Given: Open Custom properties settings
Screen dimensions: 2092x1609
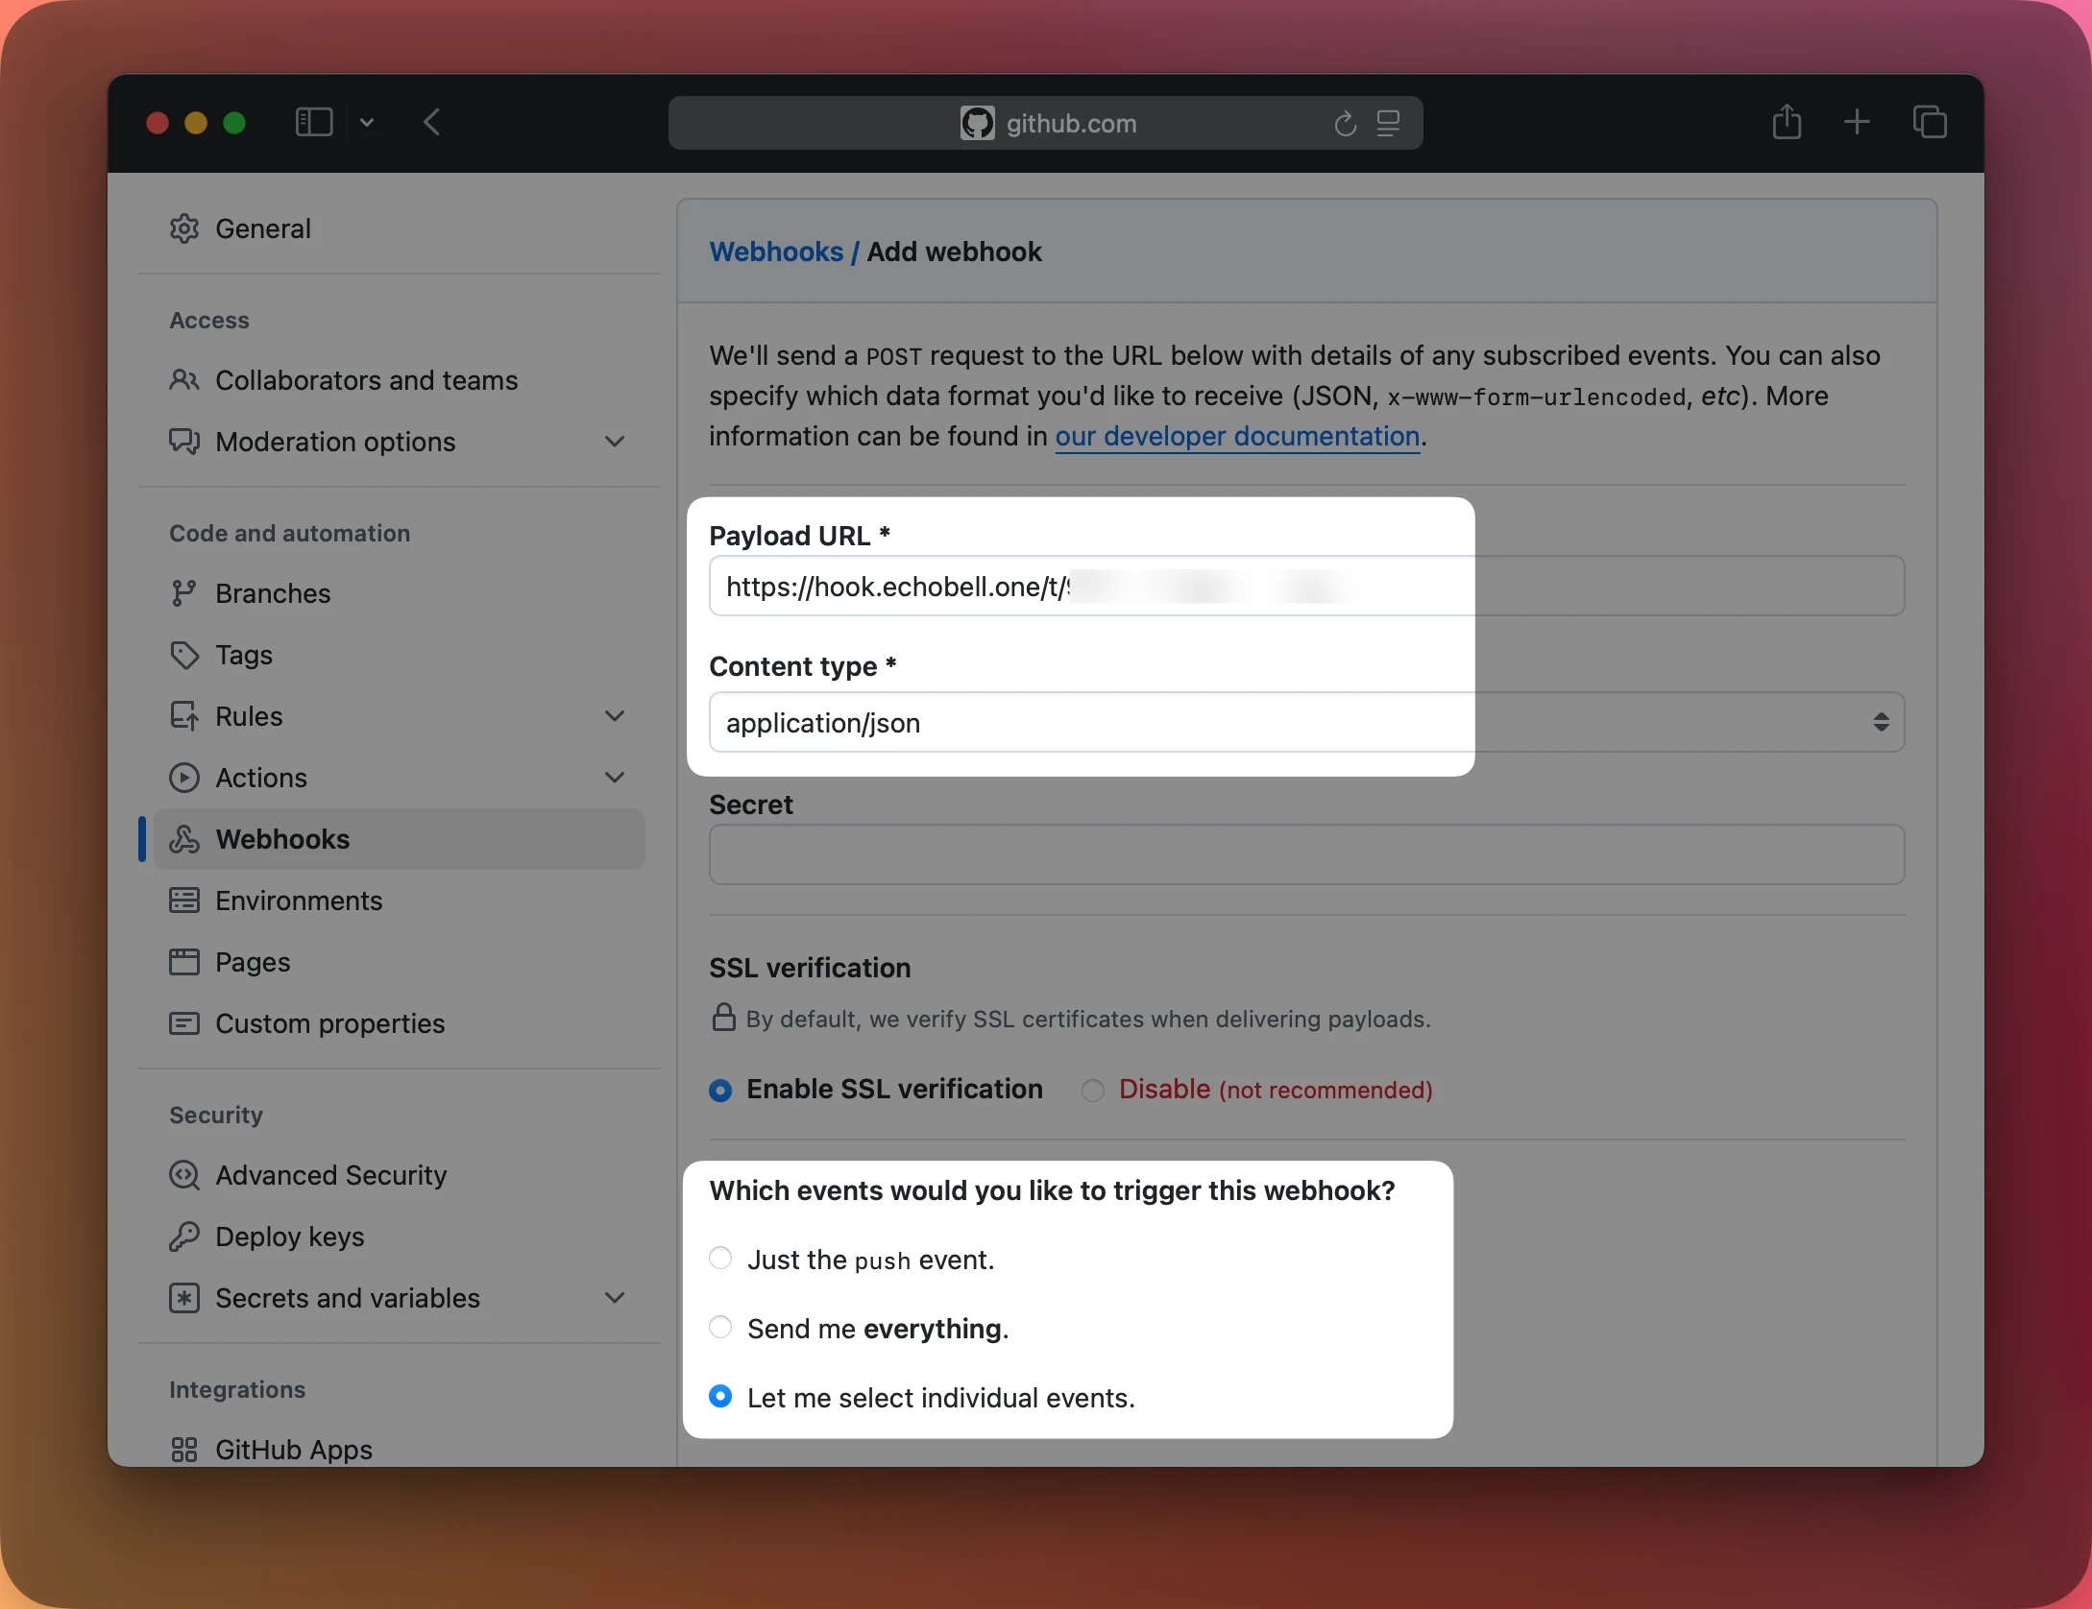Looking at the screenshot, I should pos(329,1023).
